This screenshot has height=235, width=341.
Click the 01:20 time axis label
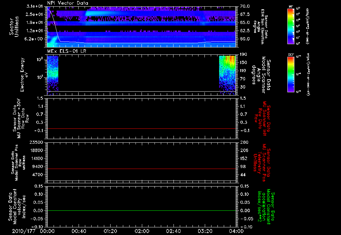(110, 231)
